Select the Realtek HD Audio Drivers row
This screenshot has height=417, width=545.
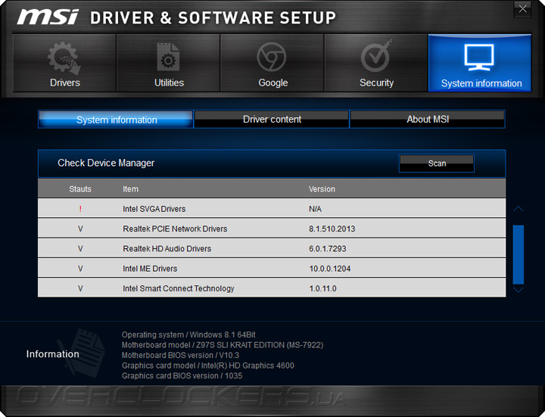272,248
